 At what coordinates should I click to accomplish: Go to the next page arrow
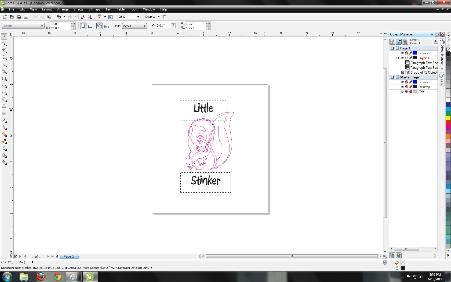(48, 256)
